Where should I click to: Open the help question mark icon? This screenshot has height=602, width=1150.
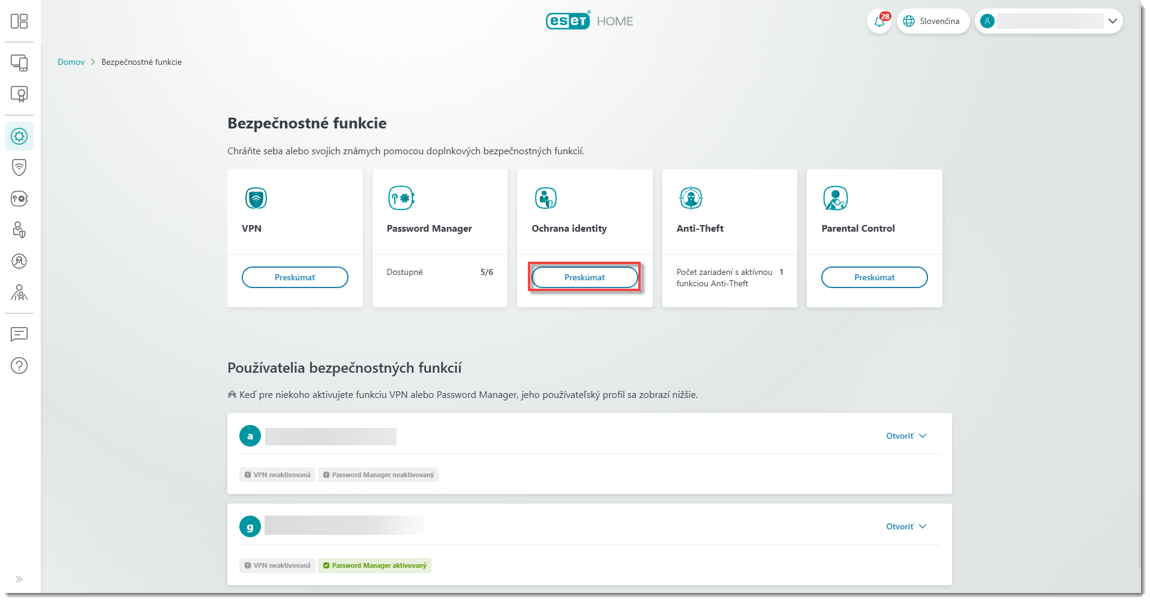[19, 366]
